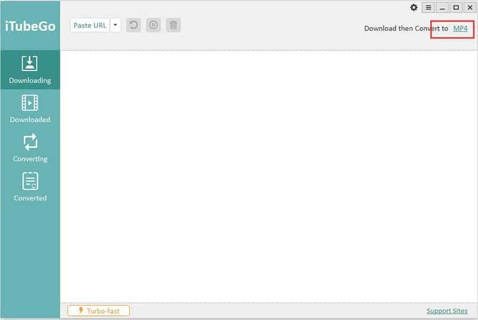Open the Downloading section
The image size is (478, 320).
pyautogui.click(x=30, y=70)
